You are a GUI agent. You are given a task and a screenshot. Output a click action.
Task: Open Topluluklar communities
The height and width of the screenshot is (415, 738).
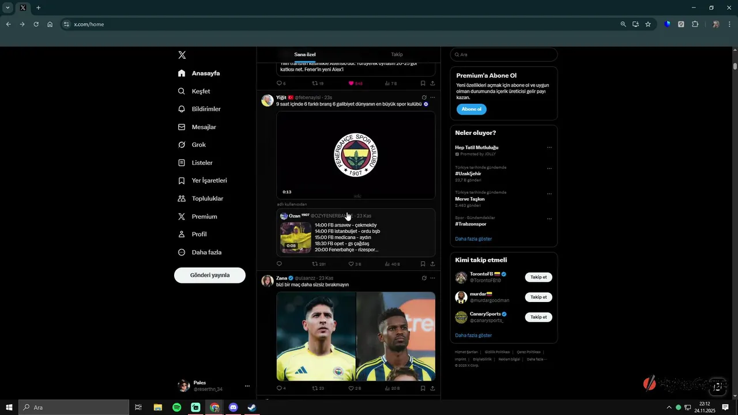click(200, 198)
